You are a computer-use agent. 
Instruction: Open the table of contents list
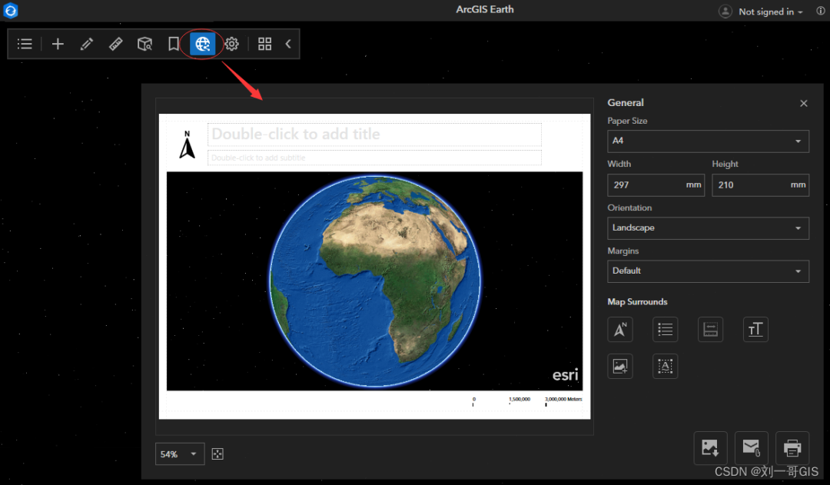coord(25,44)
